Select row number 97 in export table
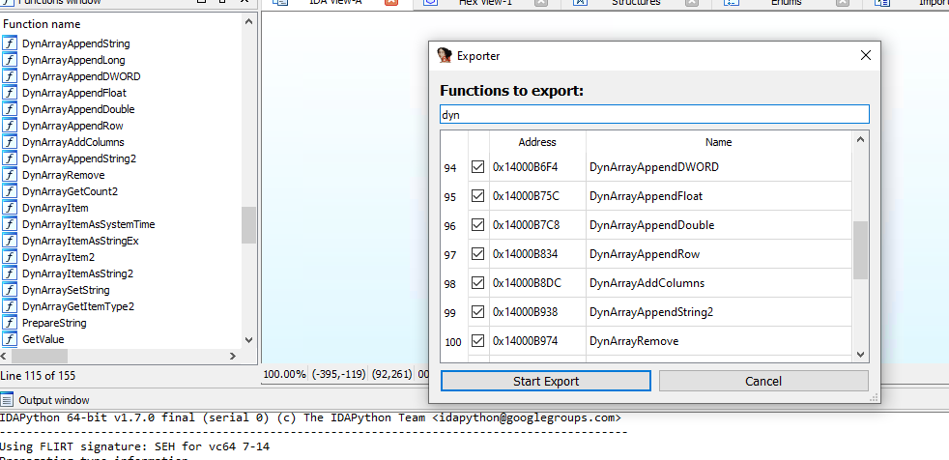Image resolution: width=949 pixels, height=460 pixels. click(450, 255)
